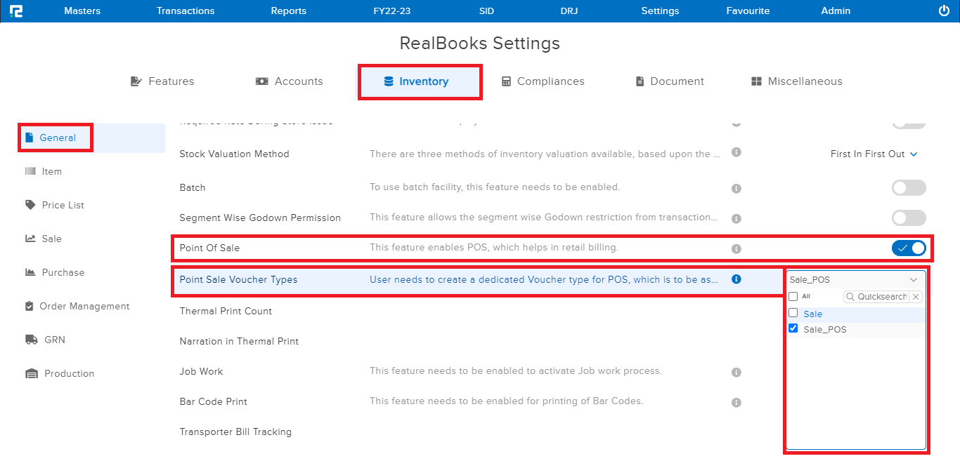Click the RealBooks logo icon
The width and height of the screenshot is (960, 461).
pyautogui.click(x=16, y=11)
